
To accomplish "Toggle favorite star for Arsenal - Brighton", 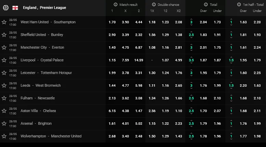I will click(x=4, y=123).
